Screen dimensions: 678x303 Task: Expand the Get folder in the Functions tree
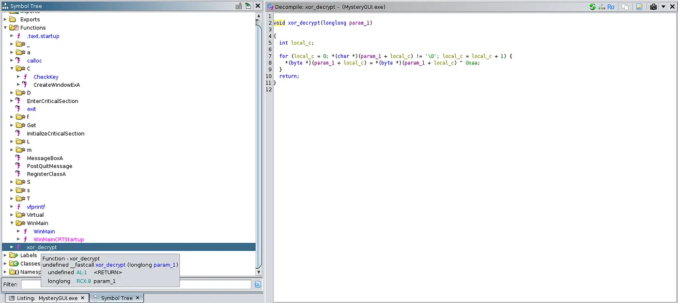click(12, 125)
